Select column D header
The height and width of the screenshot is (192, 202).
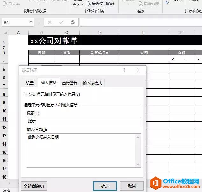point(99,32)
